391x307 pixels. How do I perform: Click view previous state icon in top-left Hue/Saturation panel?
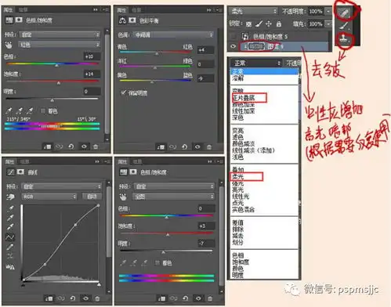(x=59, y=146)
